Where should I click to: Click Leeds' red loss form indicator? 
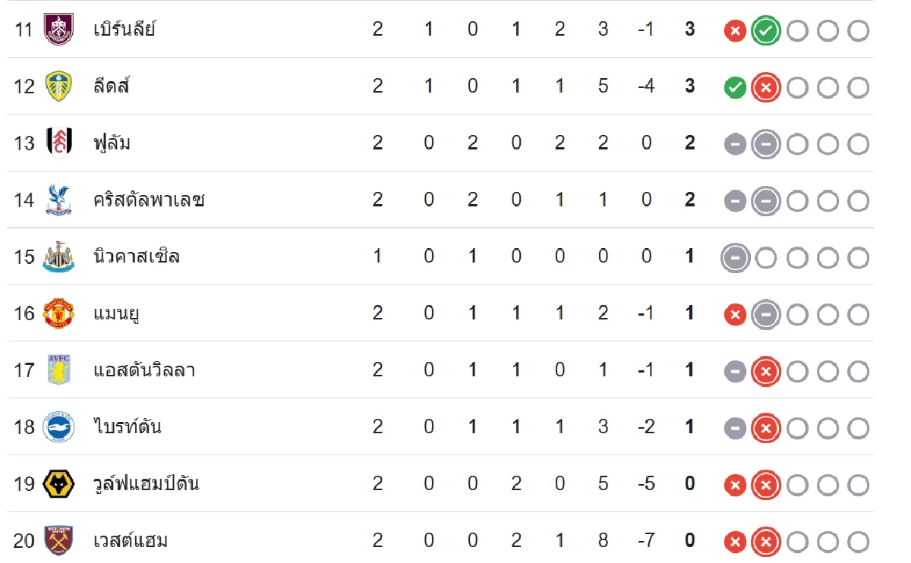[765, 88]
